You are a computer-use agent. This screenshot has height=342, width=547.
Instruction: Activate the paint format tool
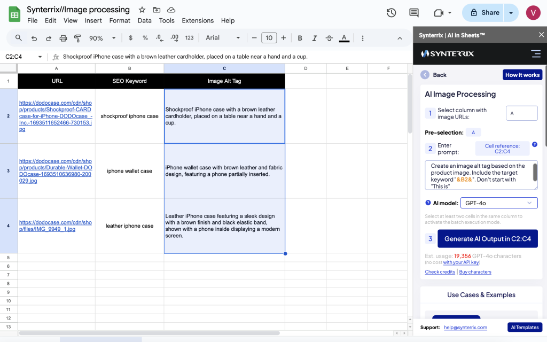tap(77, 38)
